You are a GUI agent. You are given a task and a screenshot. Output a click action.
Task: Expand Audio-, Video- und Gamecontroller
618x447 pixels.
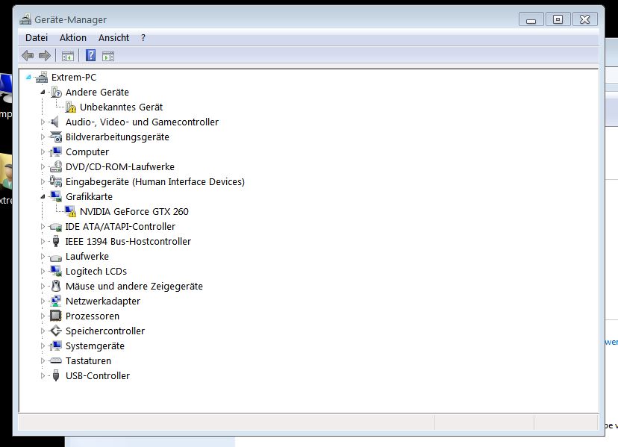43,122
